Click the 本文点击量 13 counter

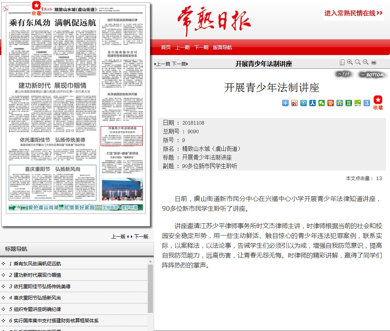(x=364, y=178)
